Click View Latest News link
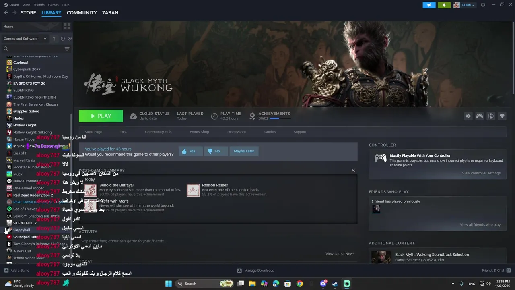 coord(340,254)
